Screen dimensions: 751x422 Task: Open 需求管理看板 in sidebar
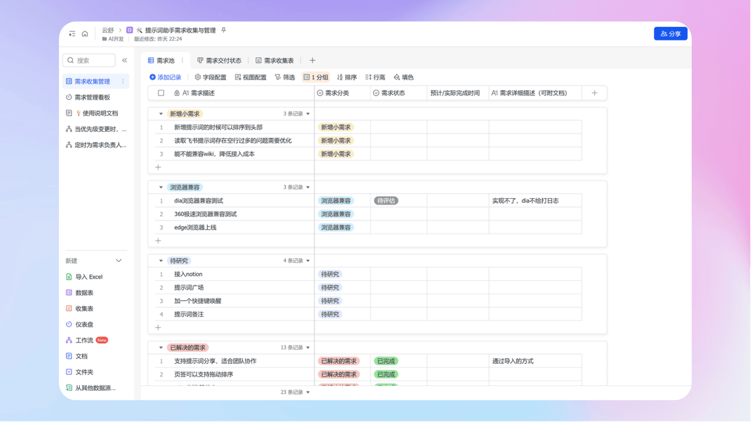[92, 97]
